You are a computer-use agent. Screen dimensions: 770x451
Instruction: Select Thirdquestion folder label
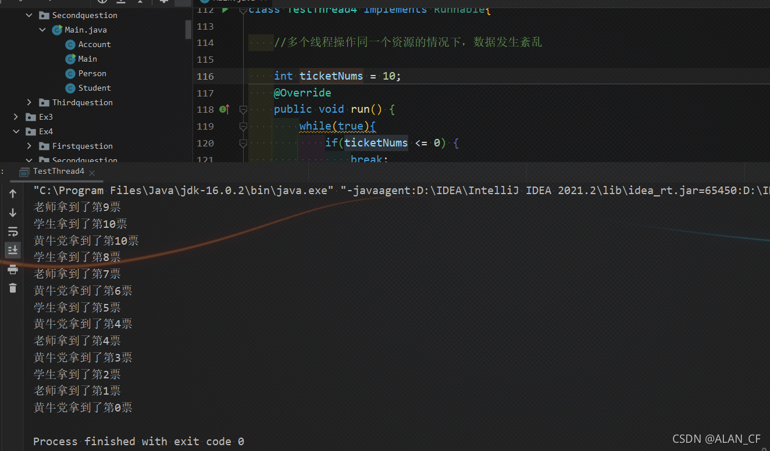(83, 102)
